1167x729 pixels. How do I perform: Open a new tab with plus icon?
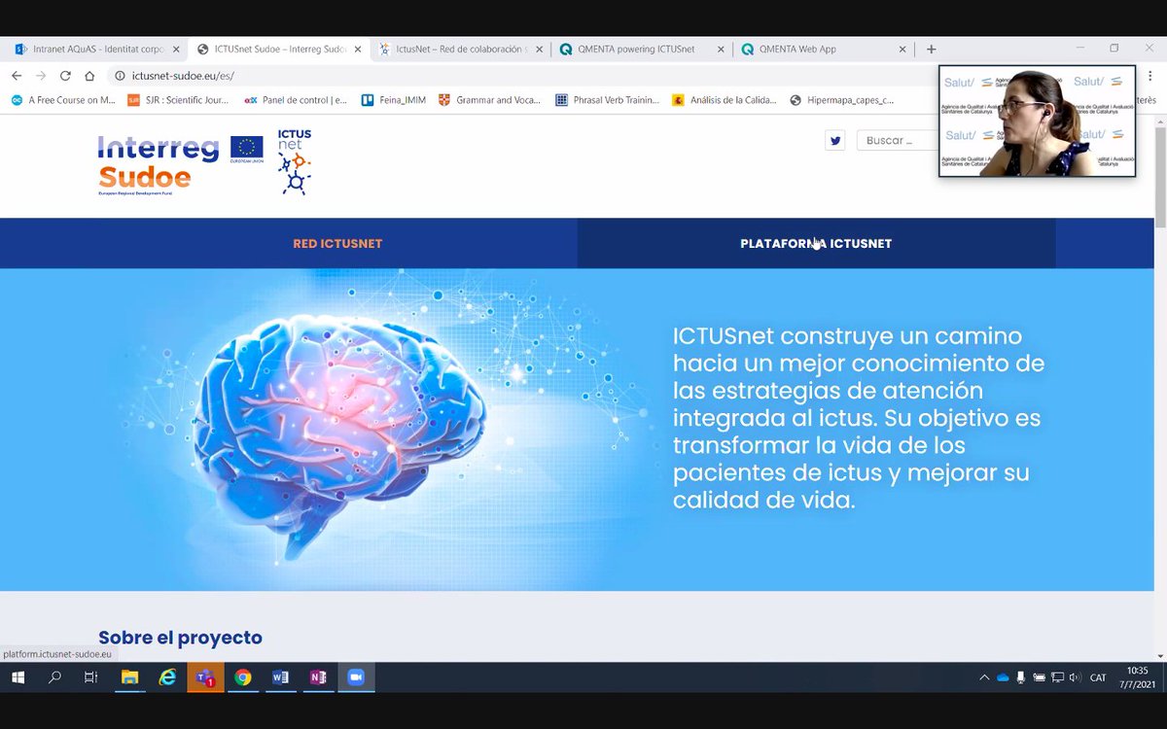(x=931, y=49)
